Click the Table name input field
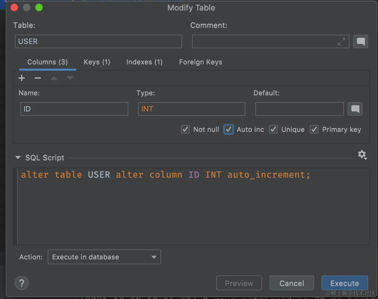The width and height of the screenshot is (378, 299). point(98,41)
